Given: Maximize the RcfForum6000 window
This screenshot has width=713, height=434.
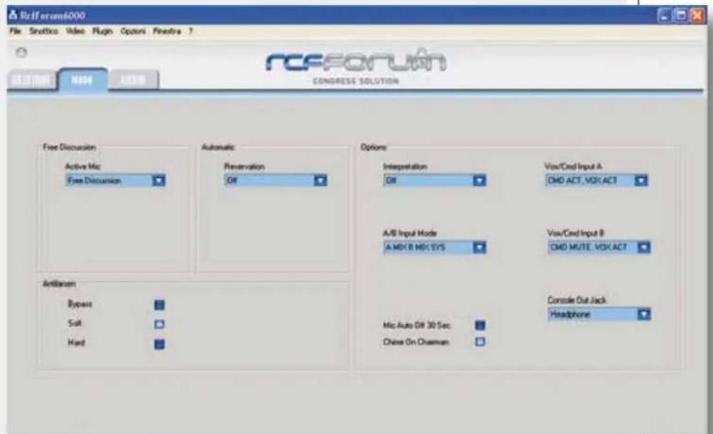Looking at the screenshot, I should [681, 16].
